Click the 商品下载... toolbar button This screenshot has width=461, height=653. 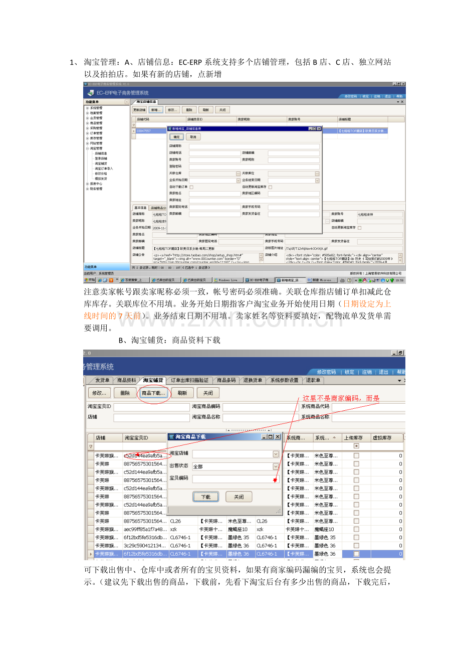[x=153, y=393]
